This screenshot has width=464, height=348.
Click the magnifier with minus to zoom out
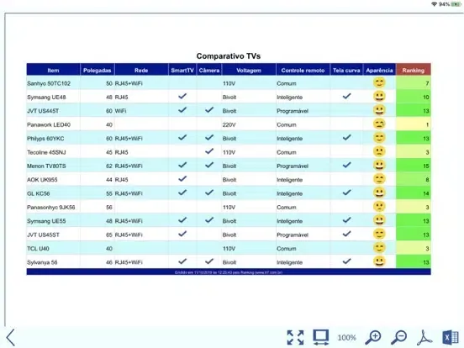pyautogui.click(x=398, y=337)
